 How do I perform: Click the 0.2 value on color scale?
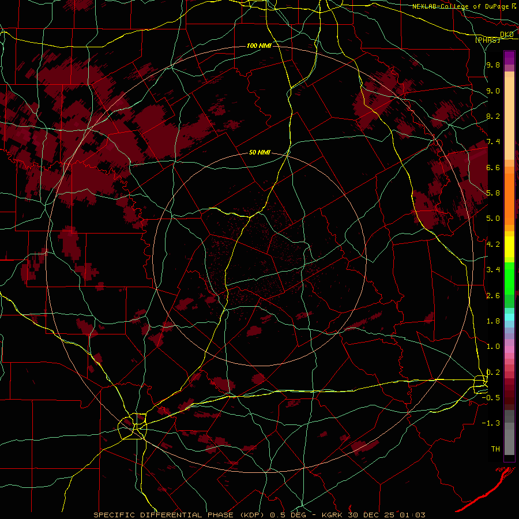click(493, 372)
